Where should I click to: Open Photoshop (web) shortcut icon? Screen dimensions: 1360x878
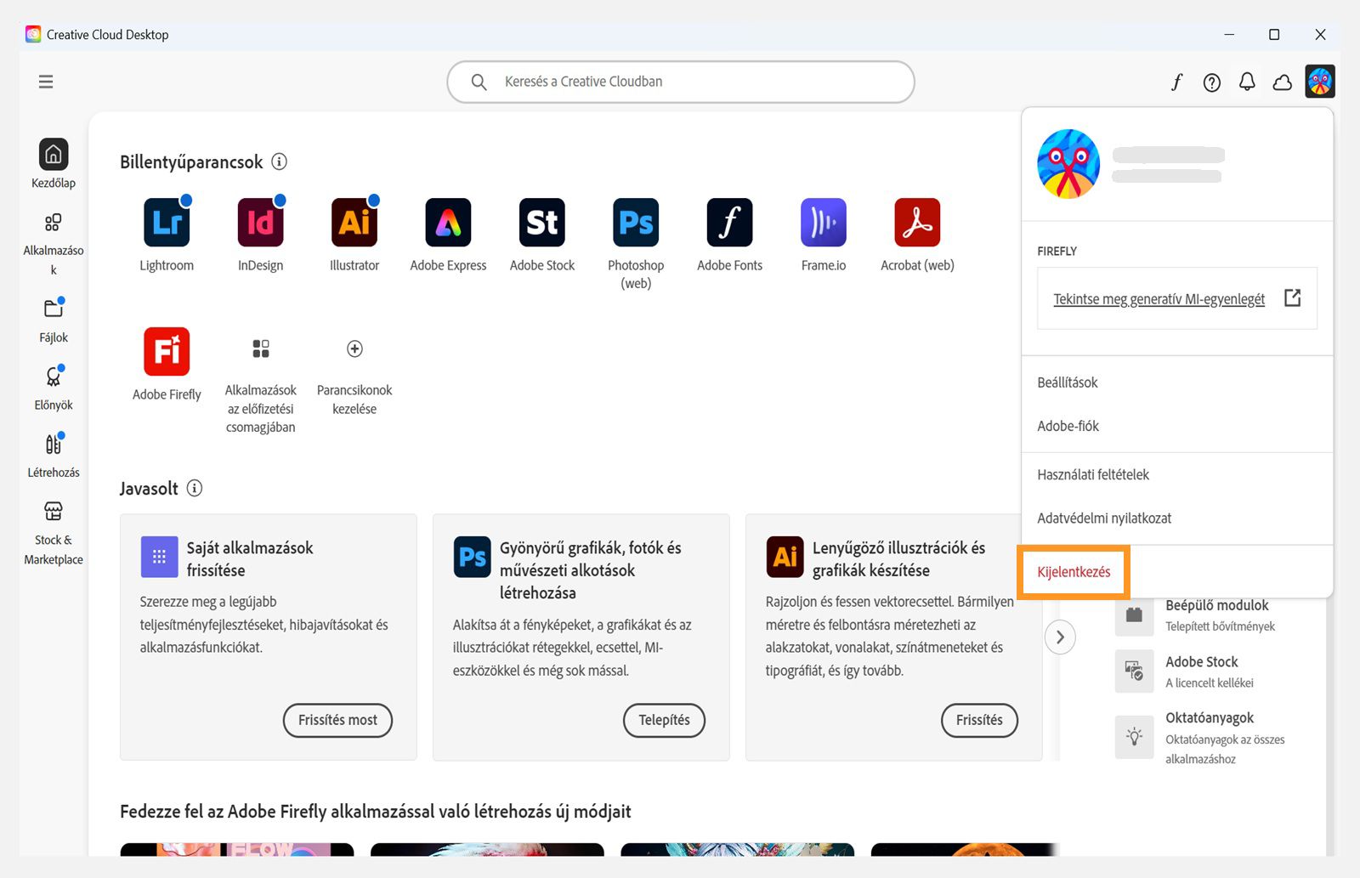636,223
